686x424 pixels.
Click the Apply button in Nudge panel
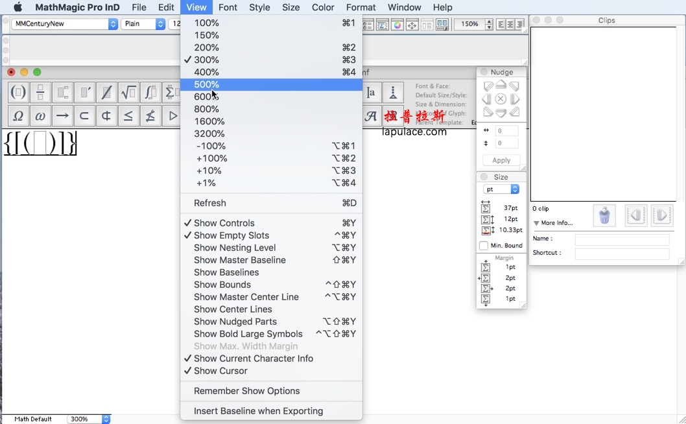(x=501, y=160)
